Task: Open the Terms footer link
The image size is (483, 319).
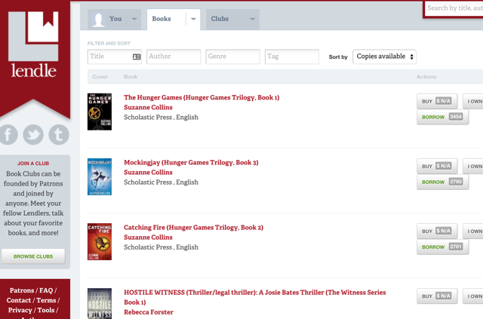Action: tap(46, 300)
